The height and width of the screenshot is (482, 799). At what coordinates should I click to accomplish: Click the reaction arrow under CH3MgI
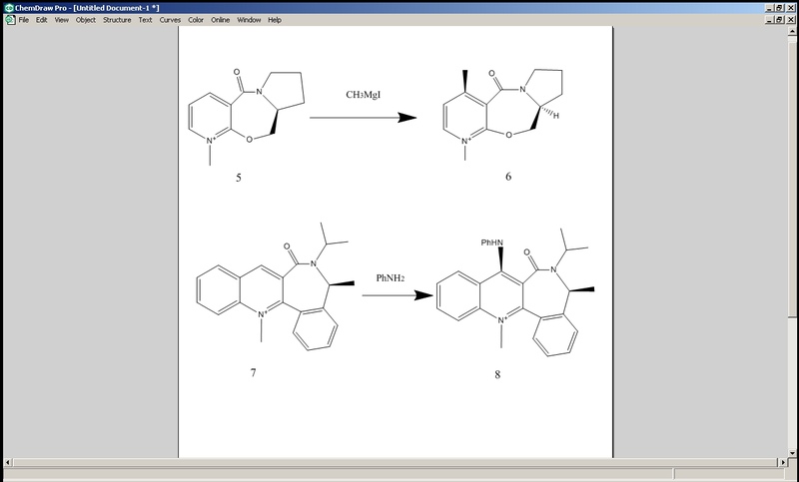[x=363, y=118]
